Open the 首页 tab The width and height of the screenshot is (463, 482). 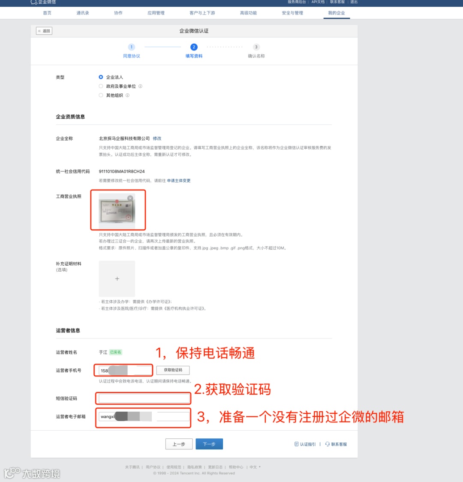click(x=47, y=13)
